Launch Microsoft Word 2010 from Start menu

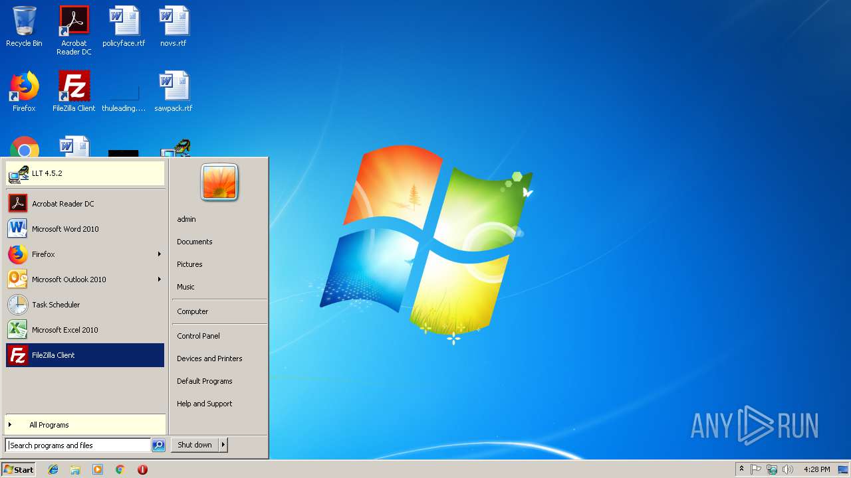[x=85, y=229]
